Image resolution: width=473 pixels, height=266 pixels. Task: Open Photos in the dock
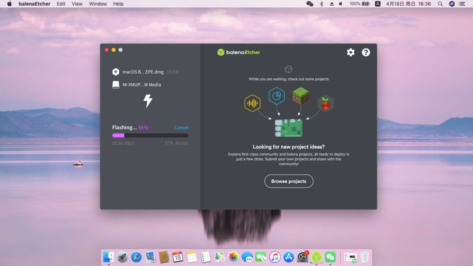(x=233, y=257)
